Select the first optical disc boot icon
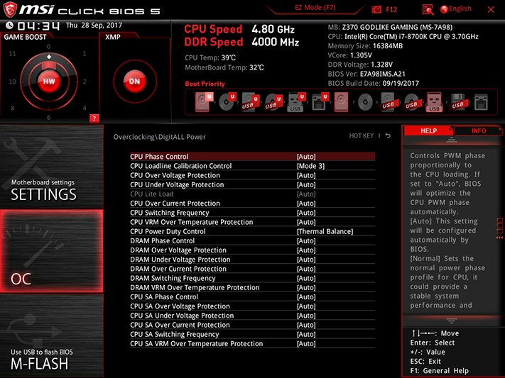Image resolution: width=505 pixels, height=378 pixels. tap(227, 102)
